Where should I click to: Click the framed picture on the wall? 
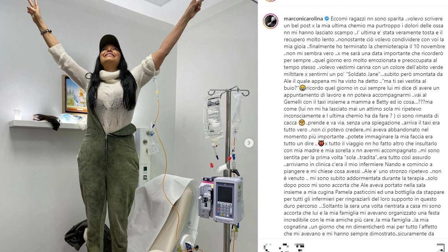click(75, 95)
